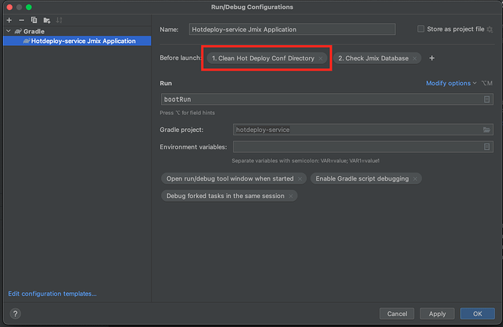Create a new configuration folder
503x327 pixels.
click(47, 20)
